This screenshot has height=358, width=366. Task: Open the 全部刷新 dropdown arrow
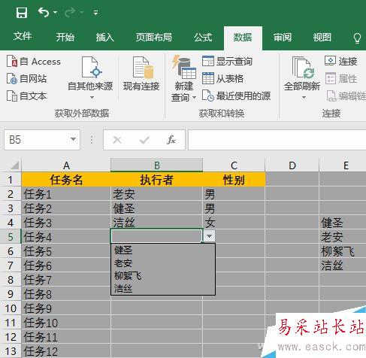tap(304, 97)
